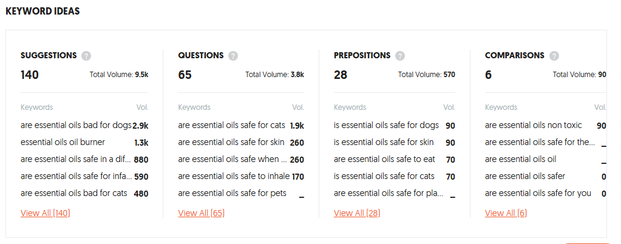Open View All (65) questions link
The height and width of the screenshot is (244, 621).
(201, 213)
